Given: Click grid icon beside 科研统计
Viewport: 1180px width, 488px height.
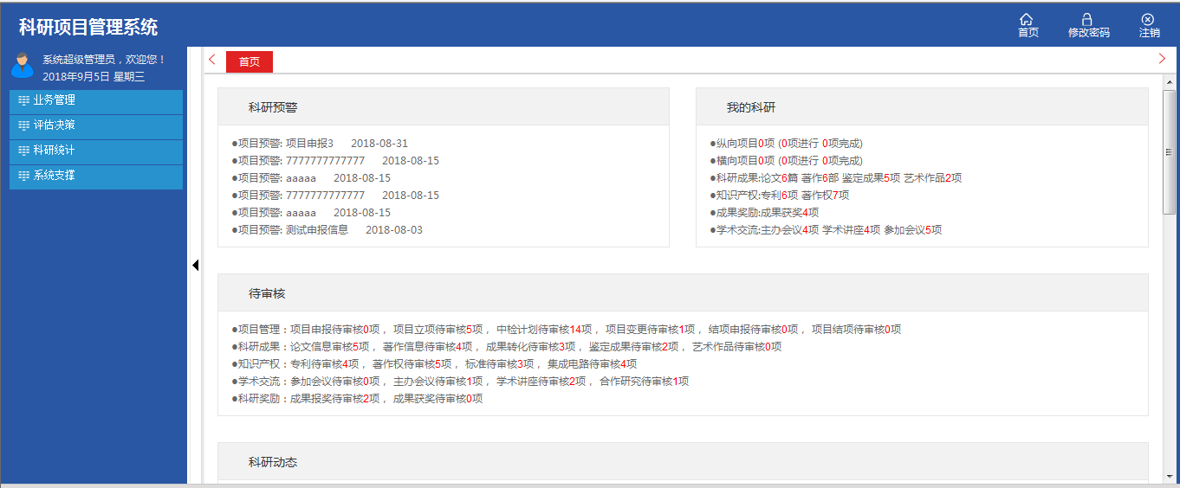Looking at the screenshot, I should point(23,151).
